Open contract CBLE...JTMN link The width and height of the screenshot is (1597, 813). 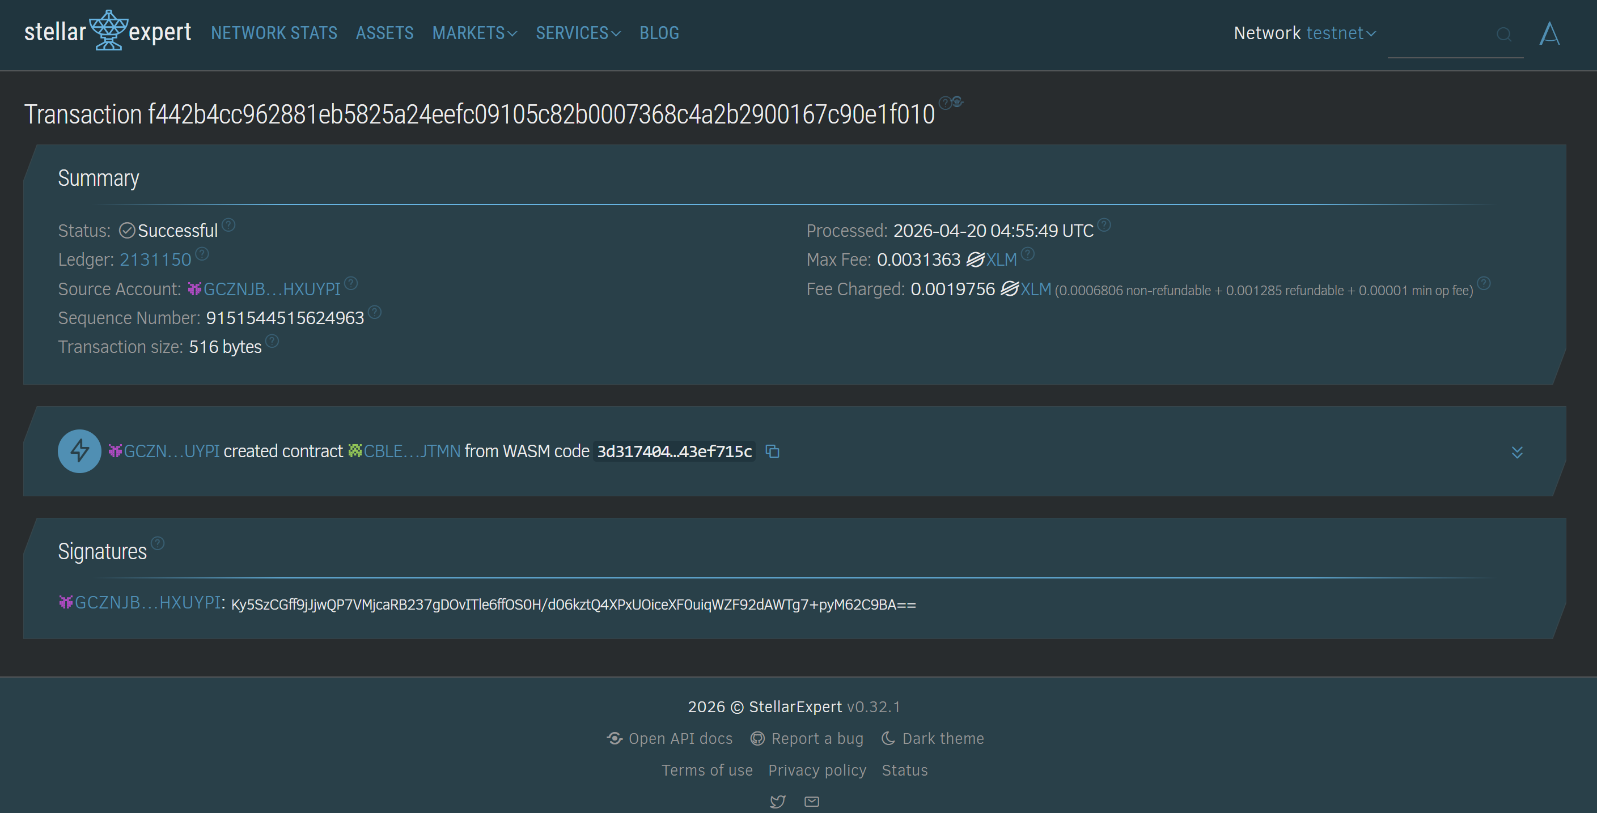(411, 451)
